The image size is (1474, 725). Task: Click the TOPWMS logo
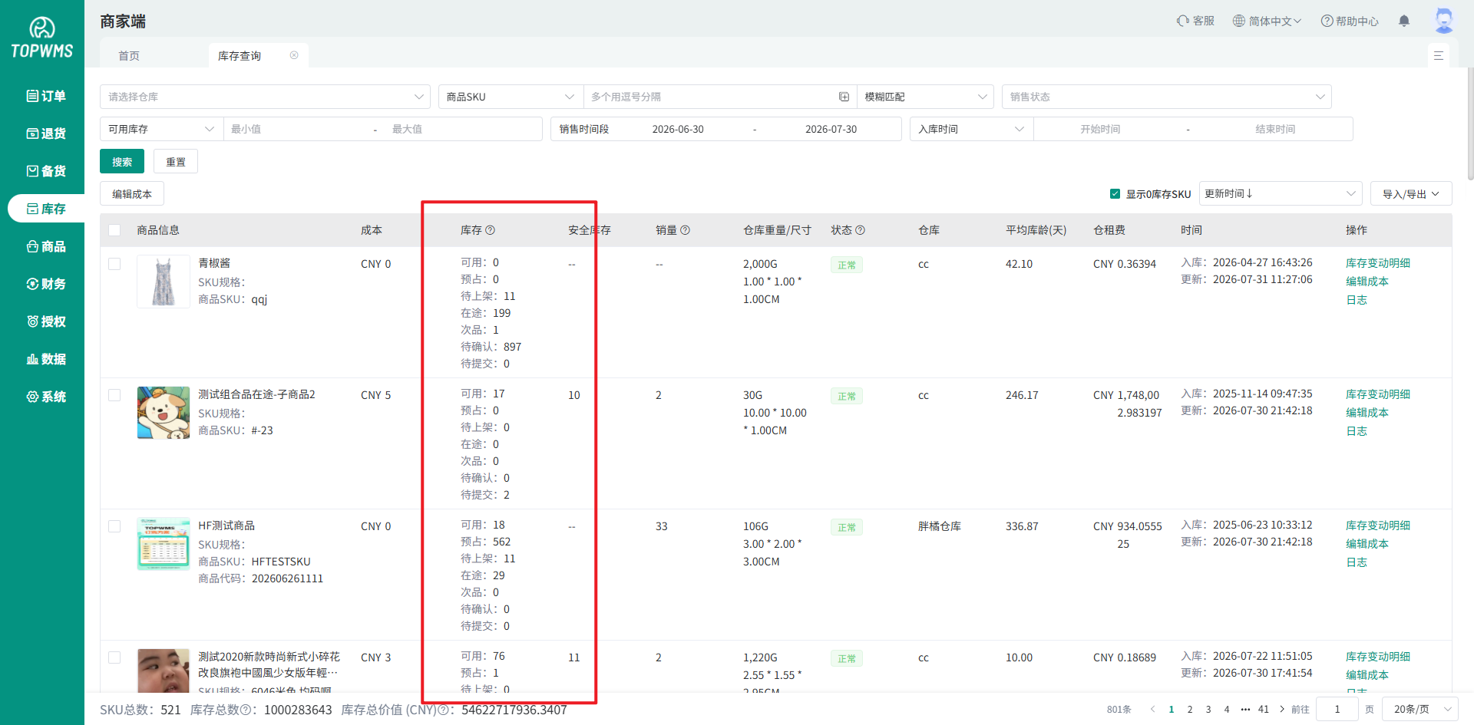(42, 38)
